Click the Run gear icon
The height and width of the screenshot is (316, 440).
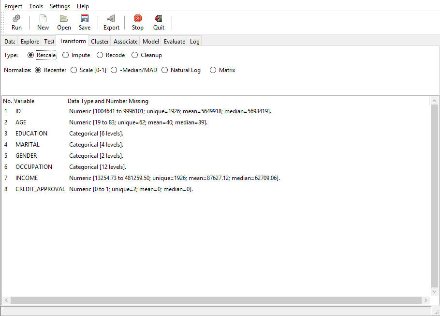pyautogui.click(x=16, y=18)
